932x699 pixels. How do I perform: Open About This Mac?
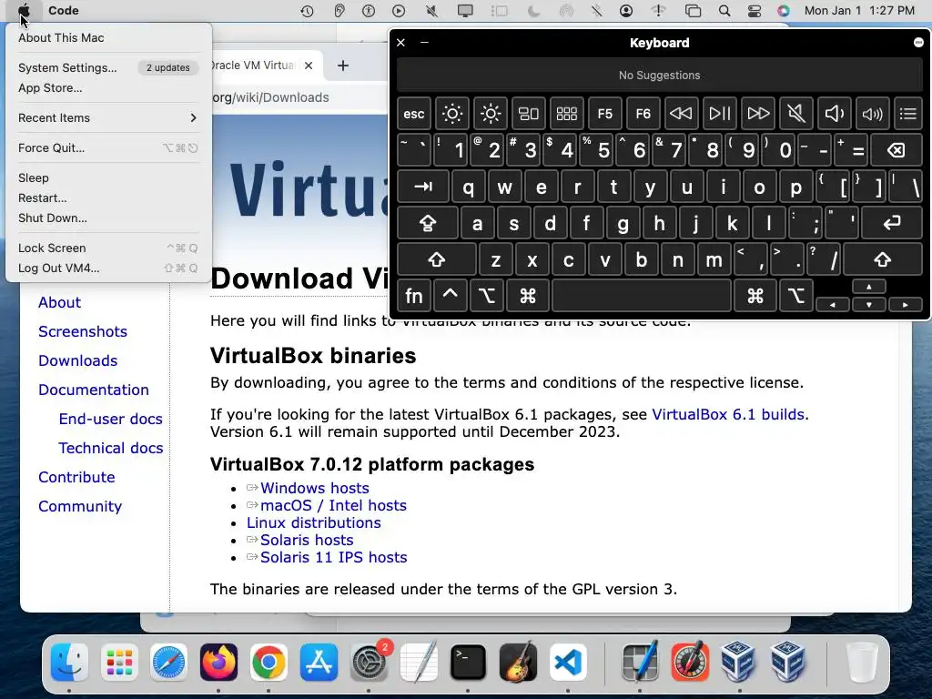108,37
